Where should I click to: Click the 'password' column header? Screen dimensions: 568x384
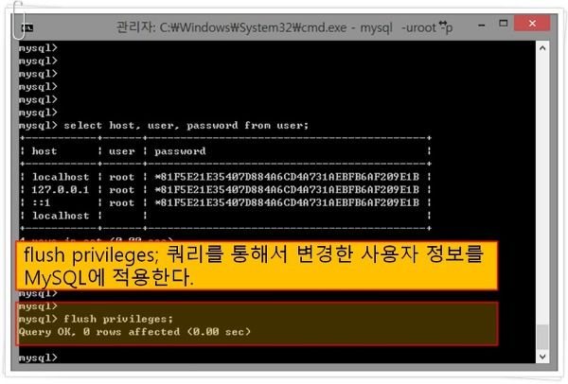(180, 151)
